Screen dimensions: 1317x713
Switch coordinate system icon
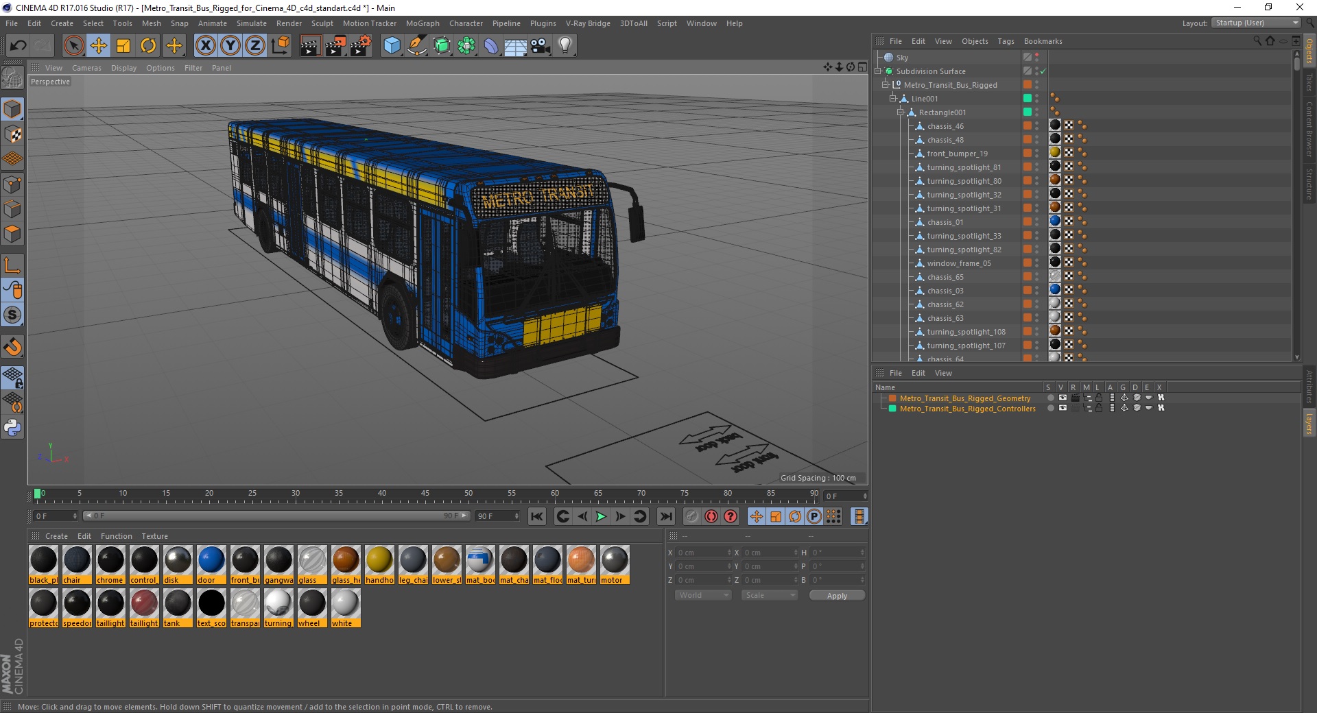click(x=280, y=46)
